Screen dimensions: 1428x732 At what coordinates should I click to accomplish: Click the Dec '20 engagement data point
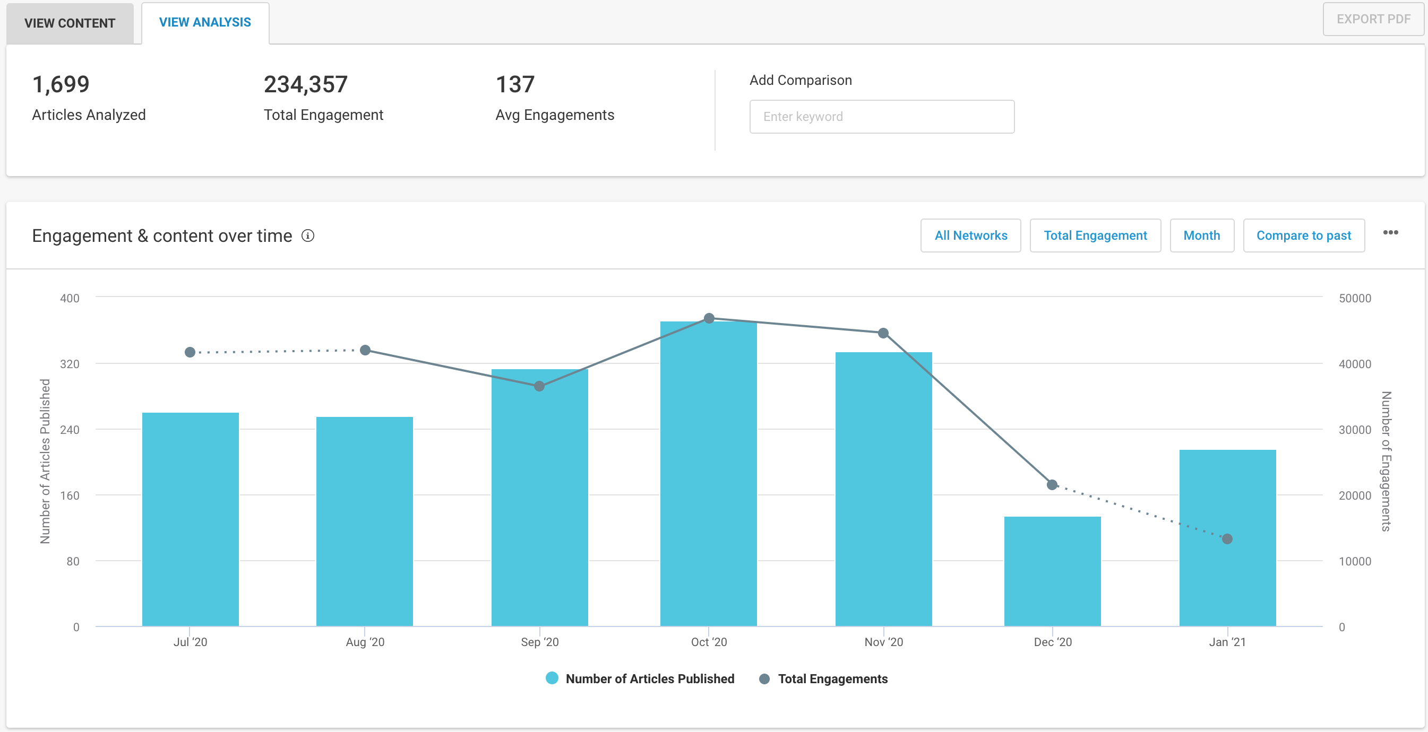1052,485
